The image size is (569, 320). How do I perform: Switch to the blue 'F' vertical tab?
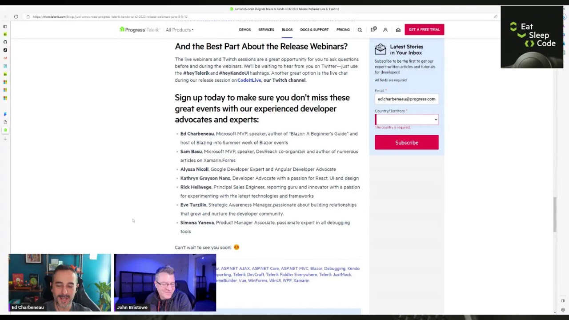[x=5, y=114]
